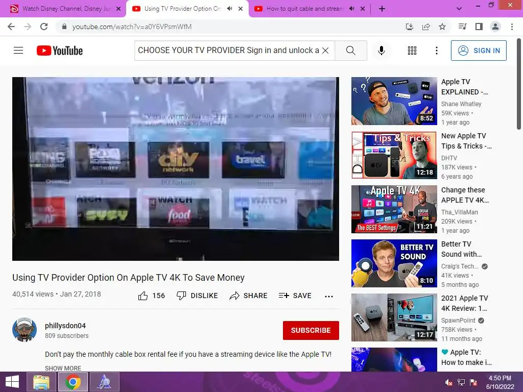Click the install app icon in address bar

click(x=409, y=27)
